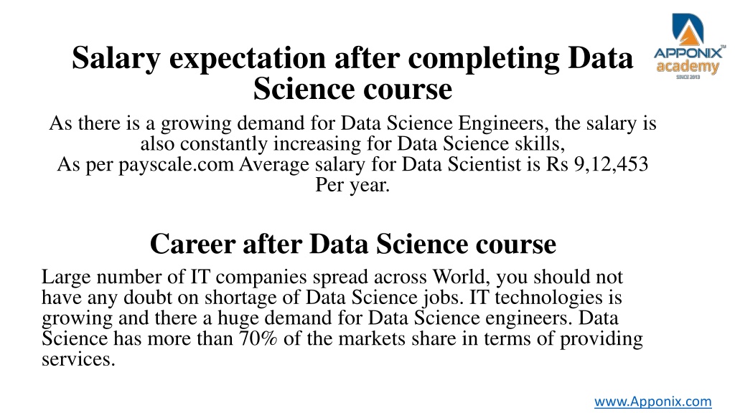
Task: Click the 'APPONIX' wordmark in the logo
Action: point(688,53)
